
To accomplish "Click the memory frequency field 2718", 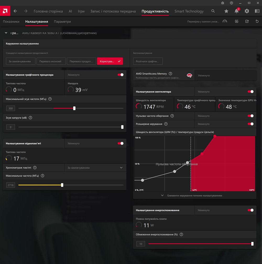I will pos(10,185).
